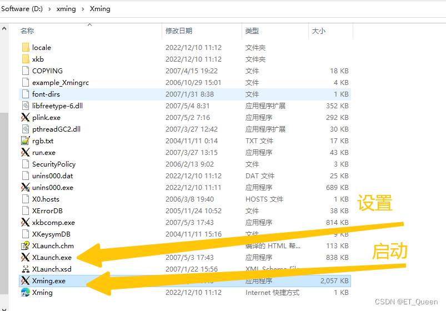Select the file name Xming.exe
The image size is (446, 311).
49,281
